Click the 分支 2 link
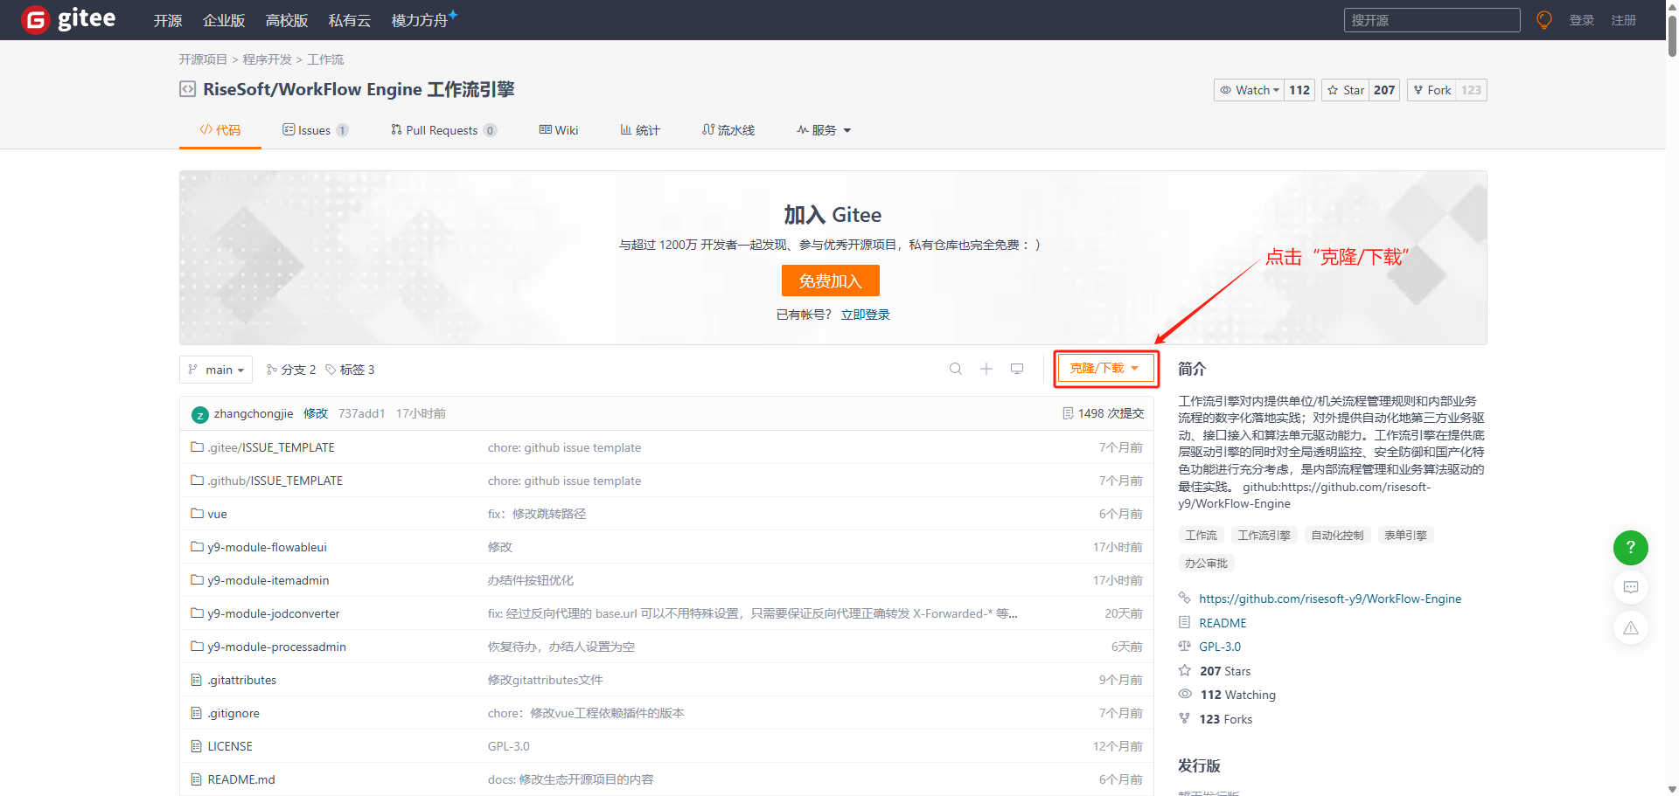The height and width of the screenshot is (796, 1679). point(291,370)
